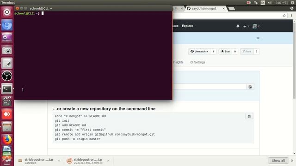Open the file archive drawer dock icon
This screenshot has width=296, height=166.
7,127
